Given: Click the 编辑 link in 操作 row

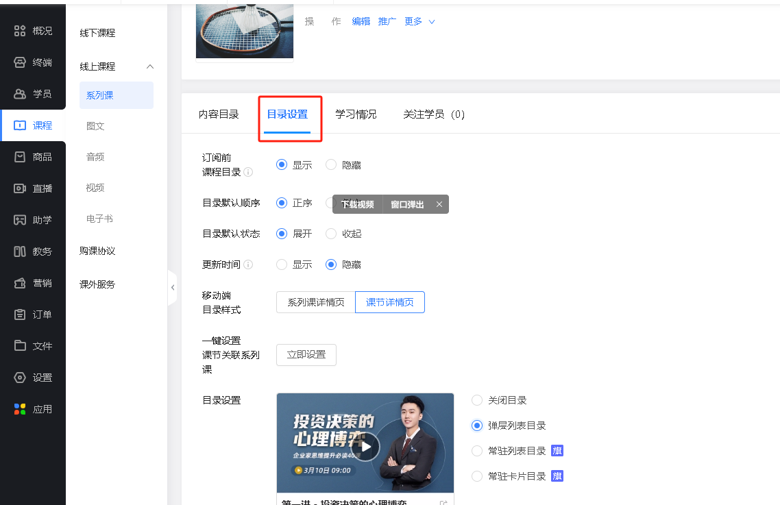Looking at the screenshot, I should [361, 21].
